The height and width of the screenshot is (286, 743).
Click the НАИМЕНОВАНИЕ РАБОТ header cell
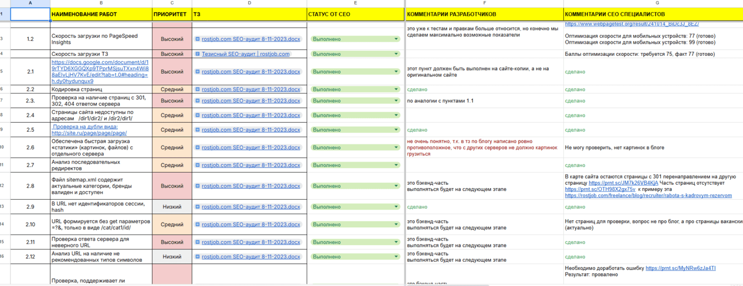click(101, 14)
